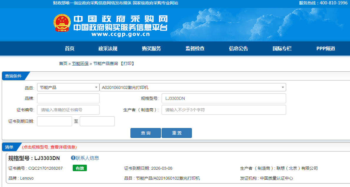Focus the 品牌 input field
The width and height of the screenshot is (350, 187).
68,98
